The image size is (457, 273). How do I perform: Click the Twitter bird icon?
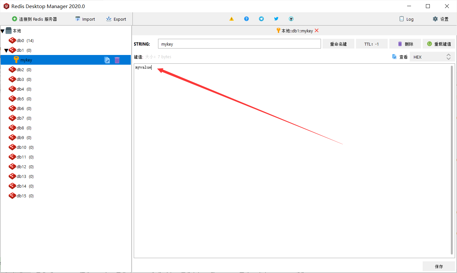pos(276,19)
